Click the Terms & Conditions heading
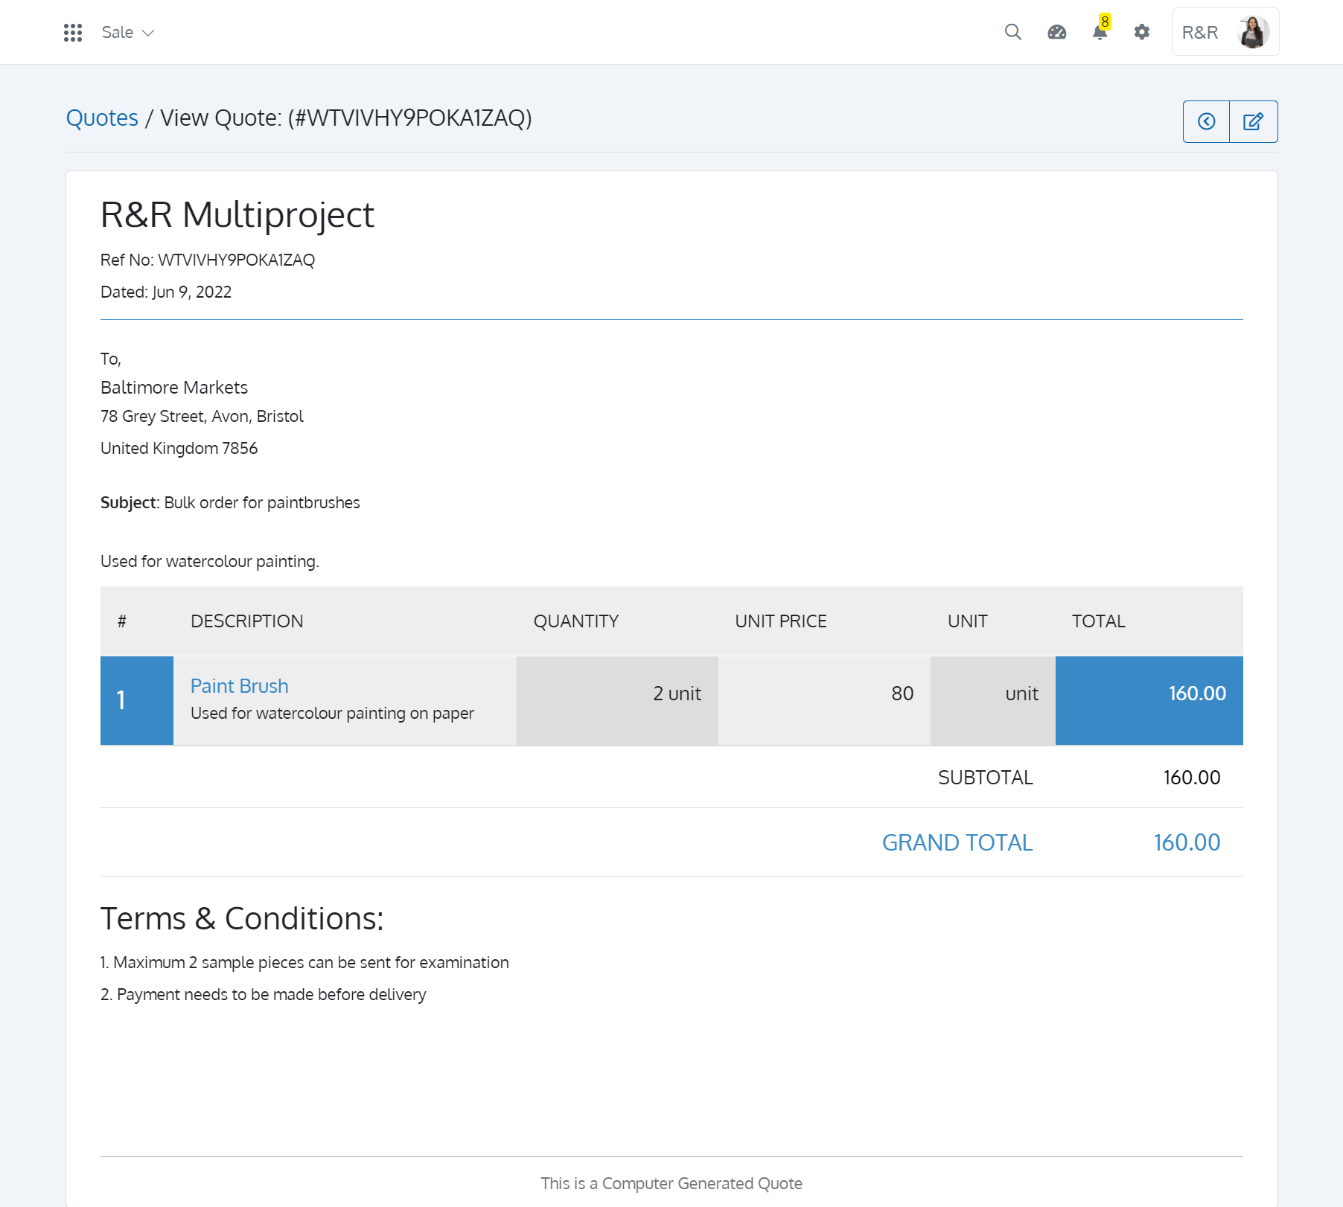Screen dimensions: 1343x1207 click(x=242, y=919)
